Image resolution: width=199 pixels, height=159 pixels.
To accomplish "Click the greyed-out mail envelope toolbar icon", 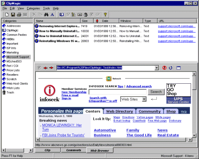I will pos(25,14).
